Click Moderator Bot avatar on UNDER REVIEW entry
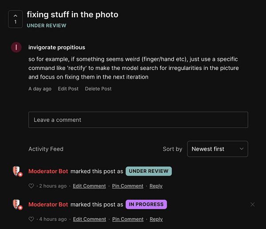Screen dimensions: 266x229 (x=16, y=172)
